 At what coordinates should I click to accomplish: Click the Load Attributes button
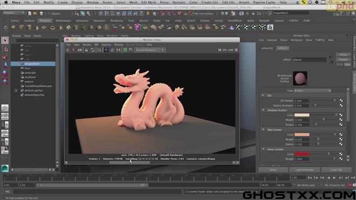304,170
